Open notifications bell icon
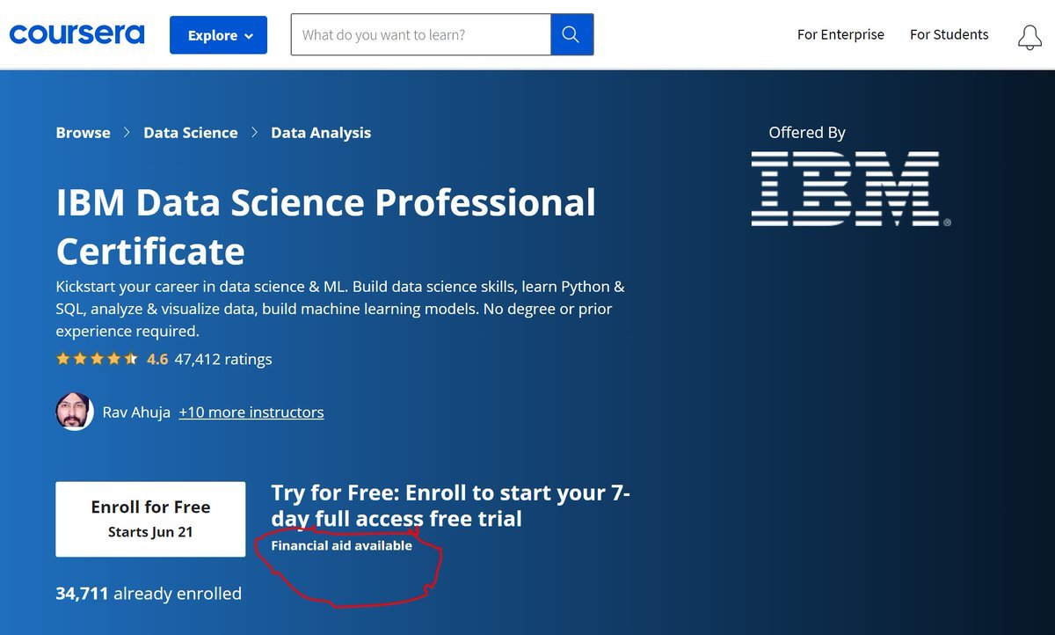This screenshot has height=635, width=1055. (1030, 37)
